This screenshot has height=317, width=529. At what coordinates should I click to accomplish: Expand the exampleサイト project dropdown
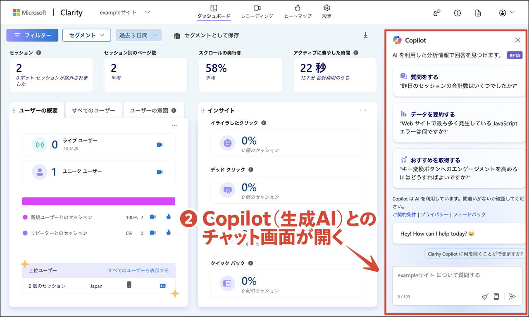click(x=125, y=12)
